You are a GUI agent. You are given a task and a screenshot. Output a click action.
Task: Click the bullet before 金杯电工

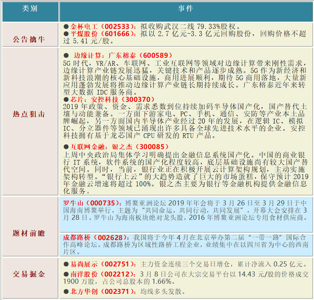tap(66, 27)
